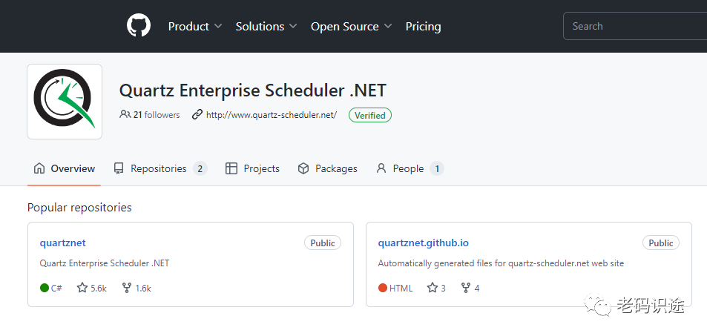Viewport: 707px width, 336px height.
Task: Open the 4 forks count on quartznet.github.io
Action: (x=477, y=289)
